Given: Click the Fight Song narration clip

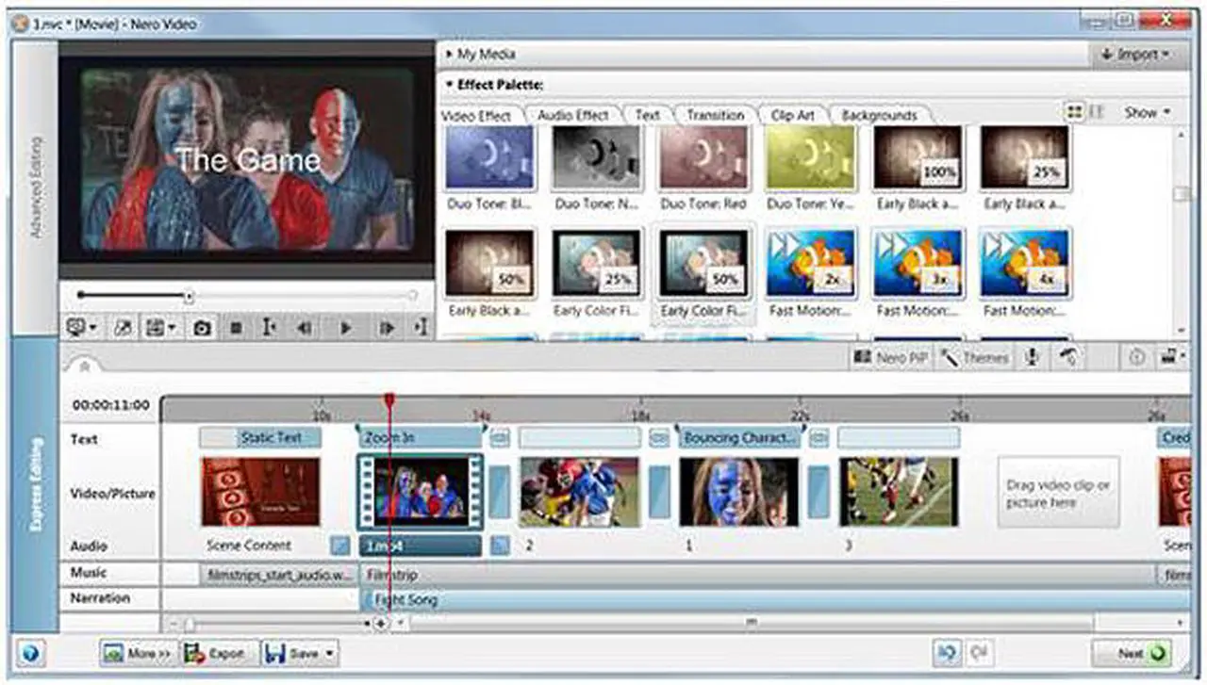Looking at the screenshot, I should (775, 599).
